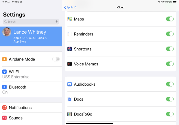Turn off the DocsToGo switch

pyautogui.click(x=170, y=114)
